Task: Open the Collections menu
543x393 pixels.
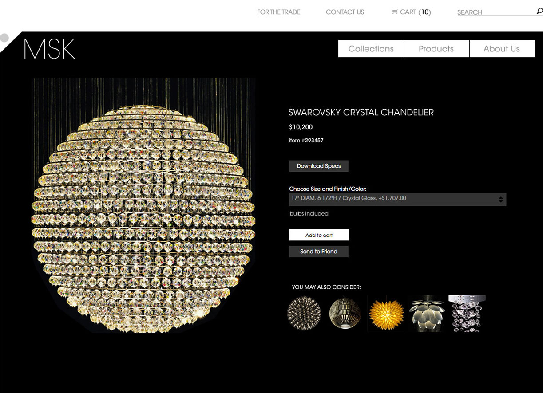Action: [x=371, y=49]
